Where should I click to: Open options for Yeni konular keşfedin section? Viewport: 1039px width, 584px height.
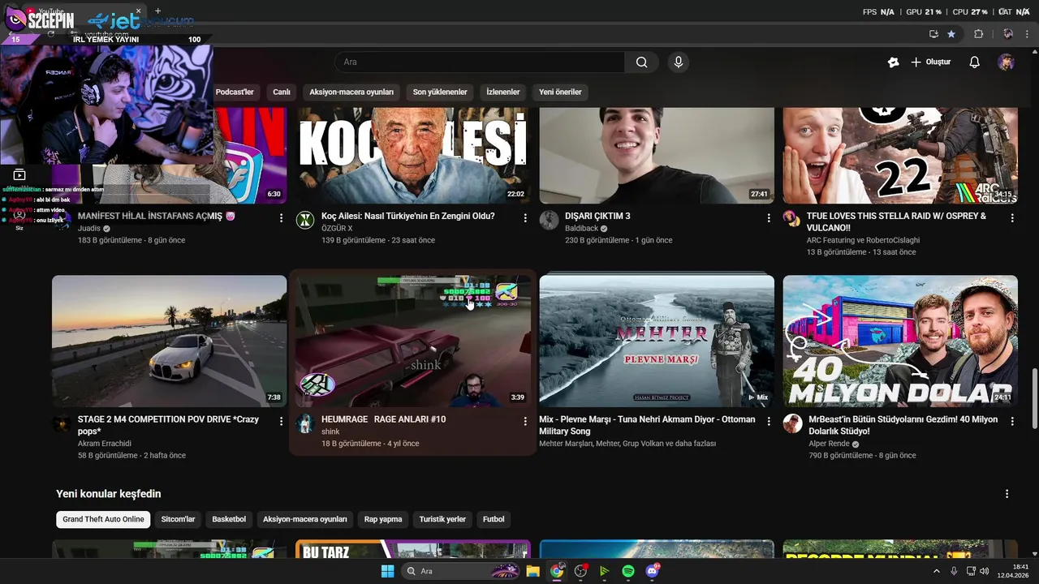tap(1007, 494)
